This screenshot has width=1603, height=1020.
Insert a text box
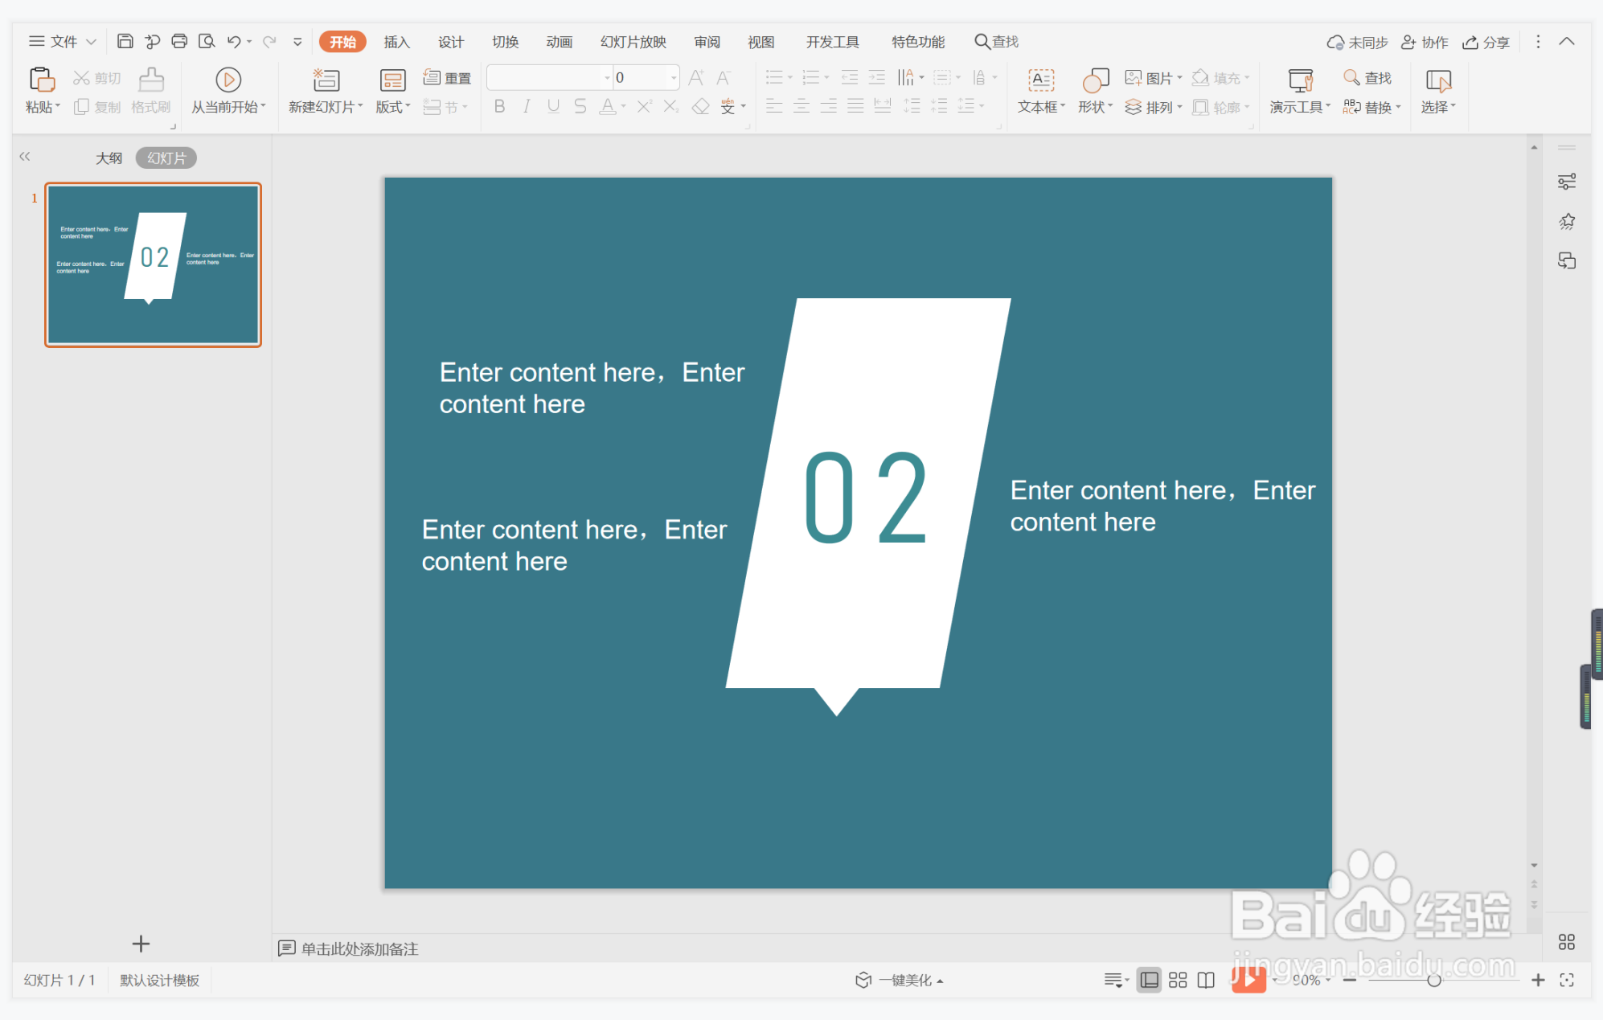(x=1041, y=80)
